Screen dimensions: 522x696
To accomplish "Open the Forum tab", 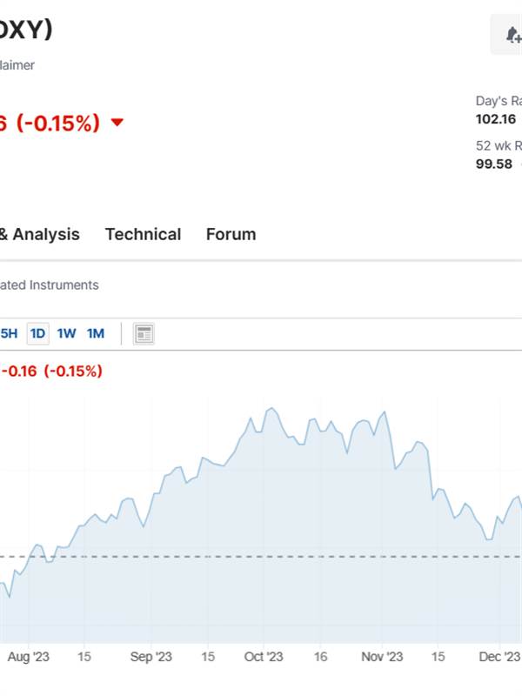I will tap(231, 234).
